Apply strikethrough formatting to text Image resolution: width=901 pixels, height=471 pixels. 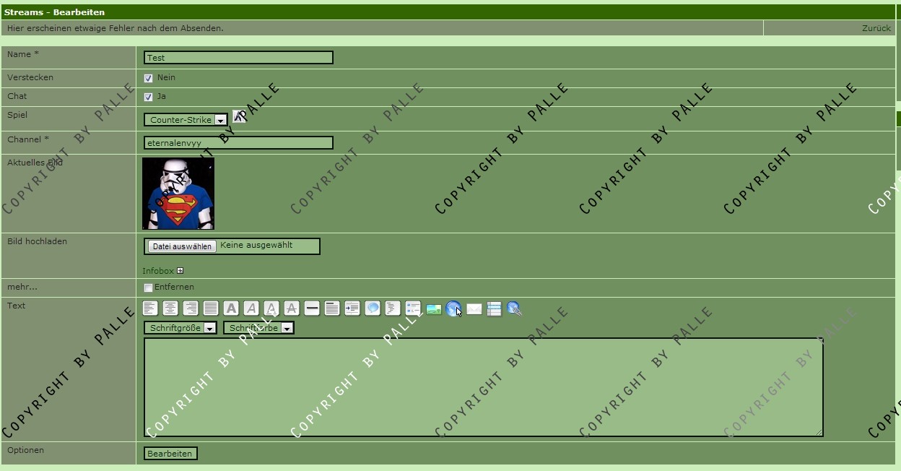pos(292,308)
